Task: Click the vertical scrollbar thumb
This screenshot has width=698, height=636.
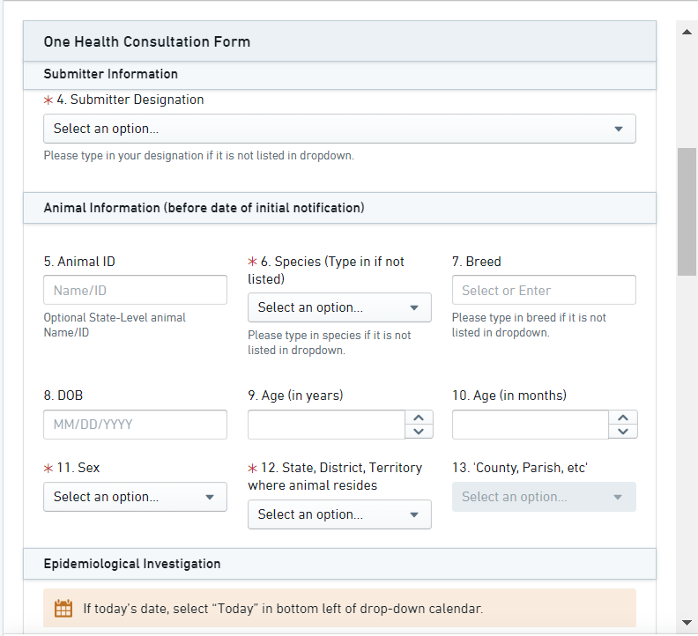Action: click(x=687, y=211)
